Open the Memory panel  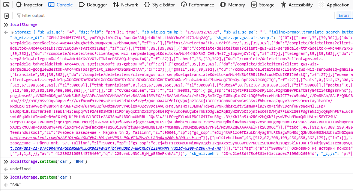(x=233, y=5)
